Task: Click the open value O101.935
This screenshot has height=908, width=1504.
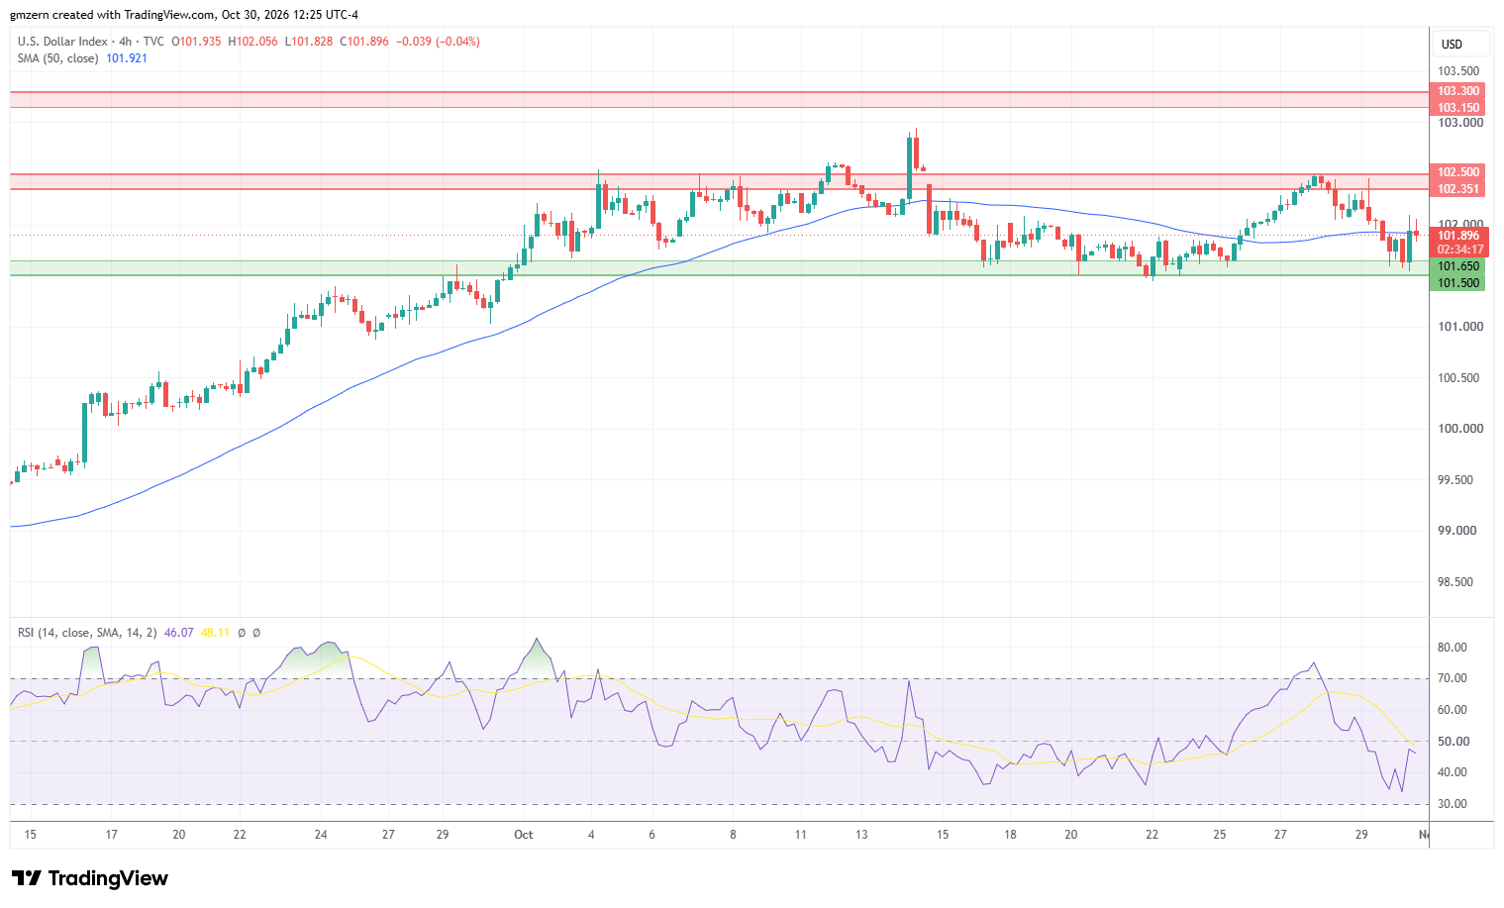Action: pos(197,42)
